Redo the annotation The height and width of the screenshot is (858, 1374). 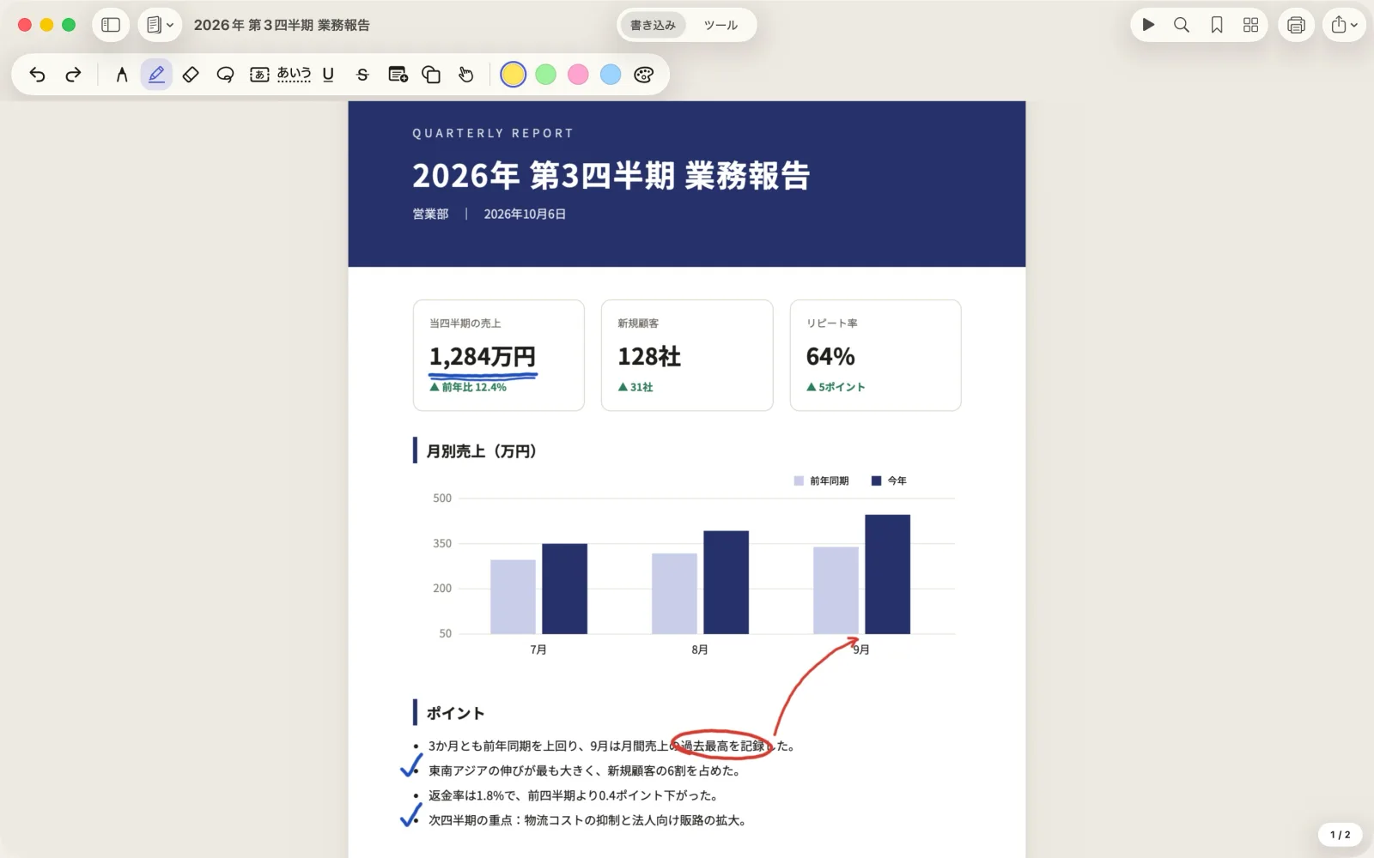[73, 75]
